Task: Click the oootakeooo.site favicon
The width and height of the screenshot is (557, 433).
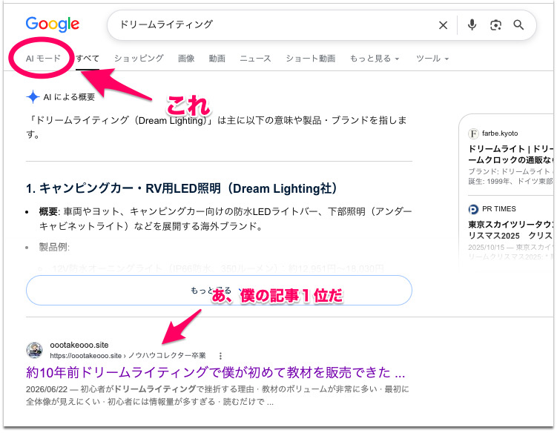Action: coord(35,350)
